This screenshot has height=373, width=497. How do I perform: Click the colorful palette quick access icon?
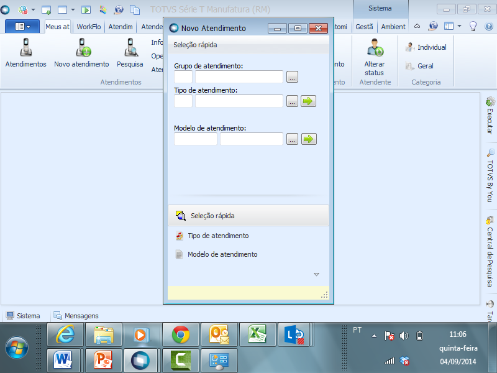tap(103, 10)
